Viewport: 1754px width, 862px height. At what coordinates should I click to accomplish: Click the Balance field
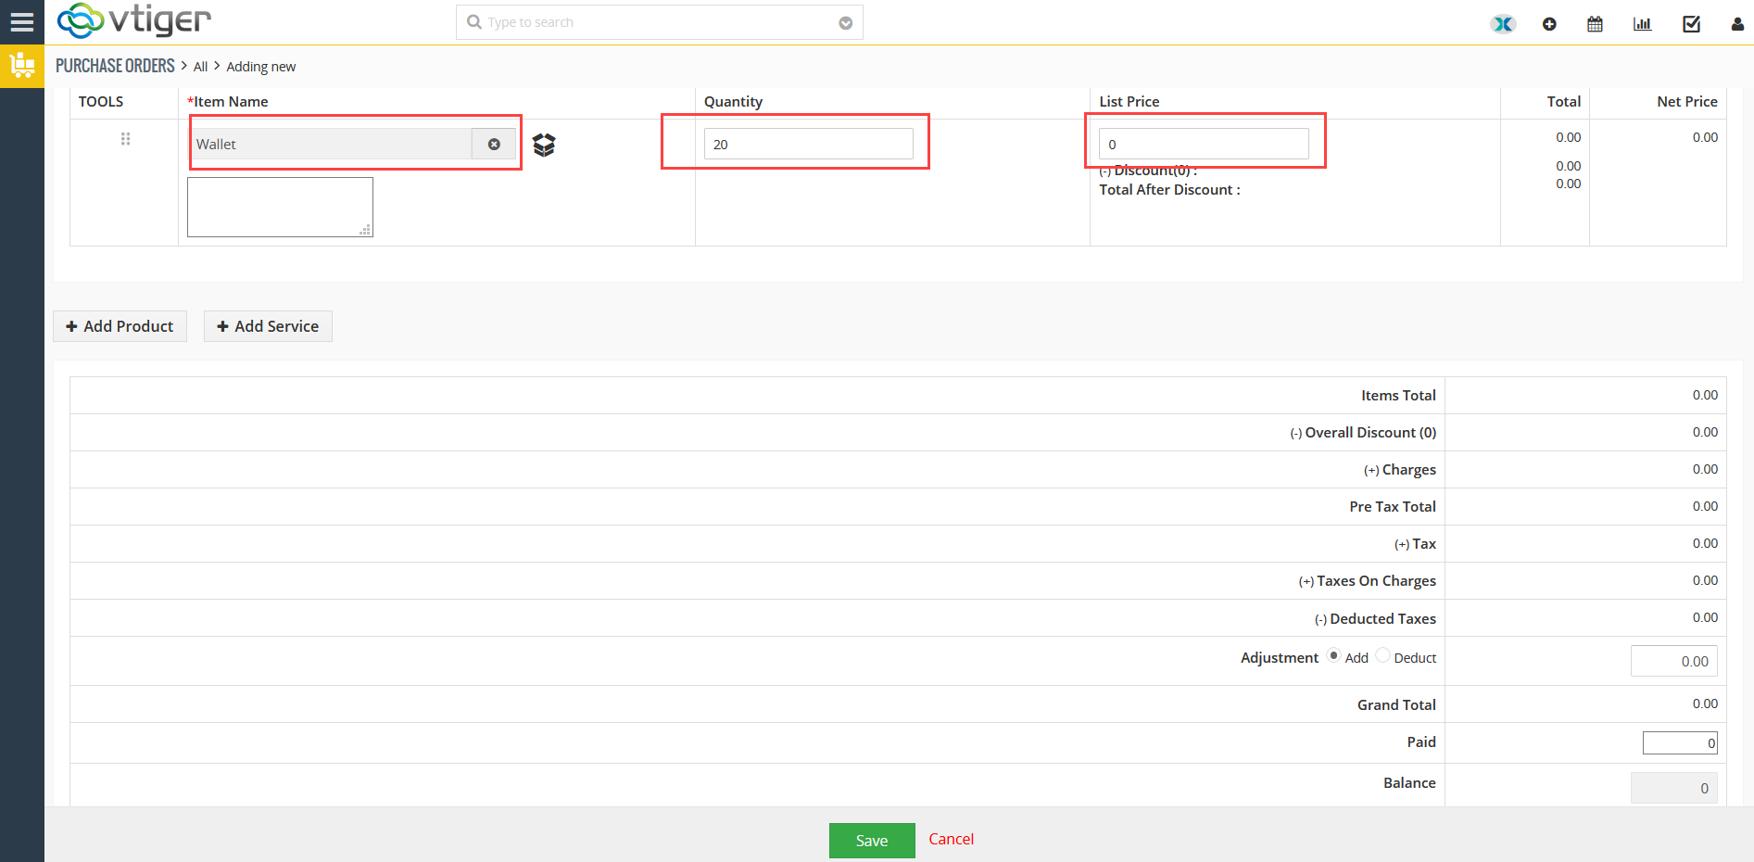click(x=1673, y=788)
